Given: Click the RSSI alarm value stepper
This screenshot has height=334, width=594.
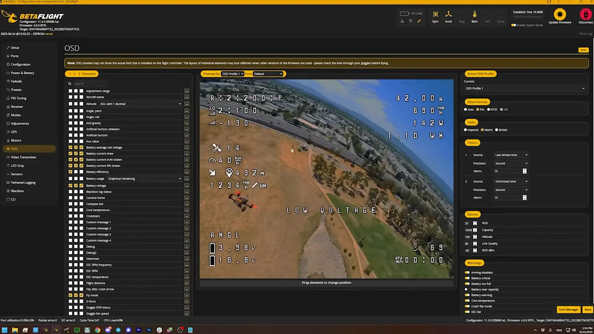Looking at the screenshot, I should [x=475, y=223].
